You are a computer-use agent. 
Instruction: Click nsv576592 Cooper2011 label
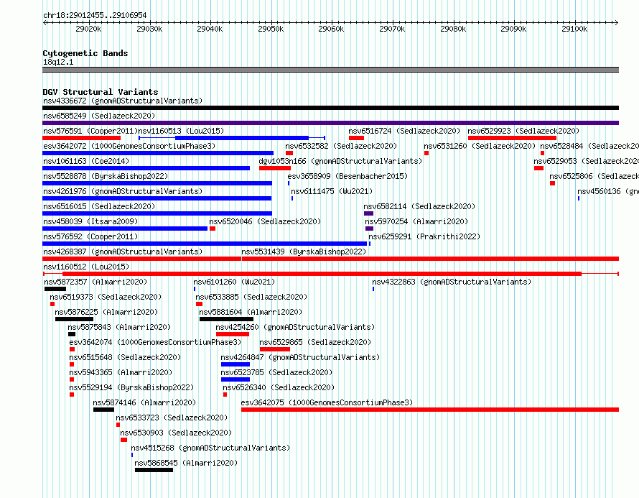[90, 236]
